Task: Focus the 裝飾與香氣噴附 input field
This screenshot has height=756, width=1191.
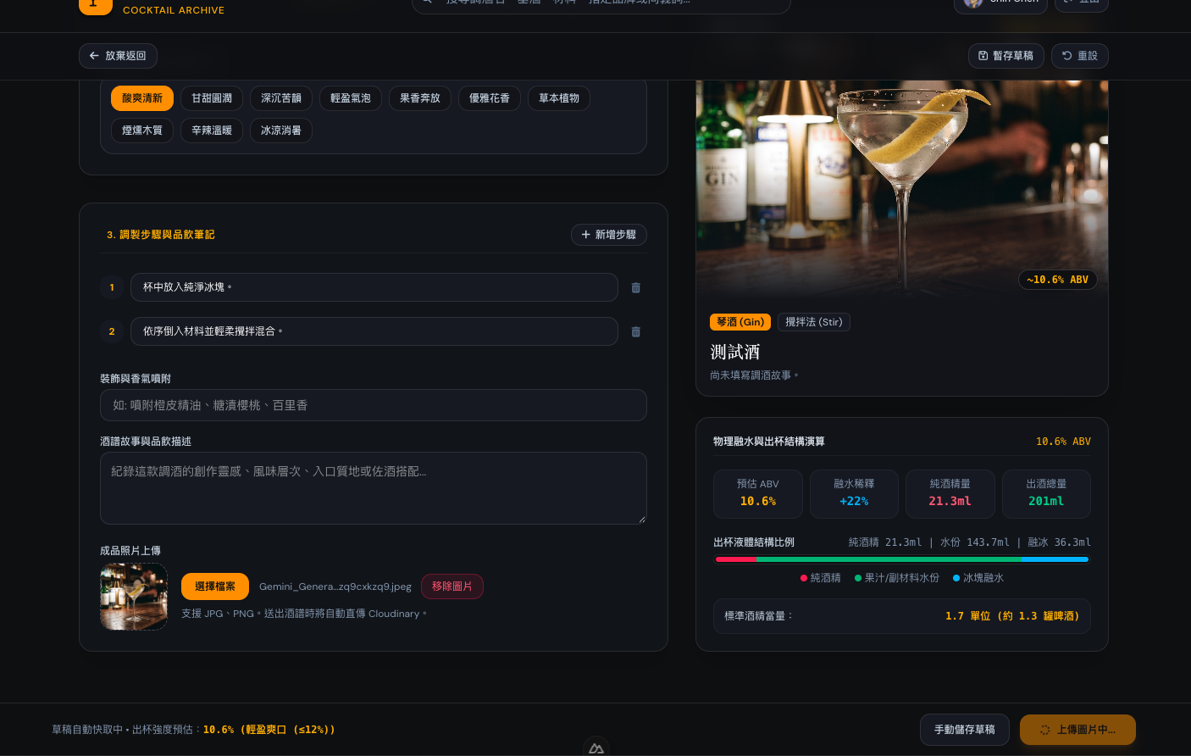Action: tap(374, 405)
